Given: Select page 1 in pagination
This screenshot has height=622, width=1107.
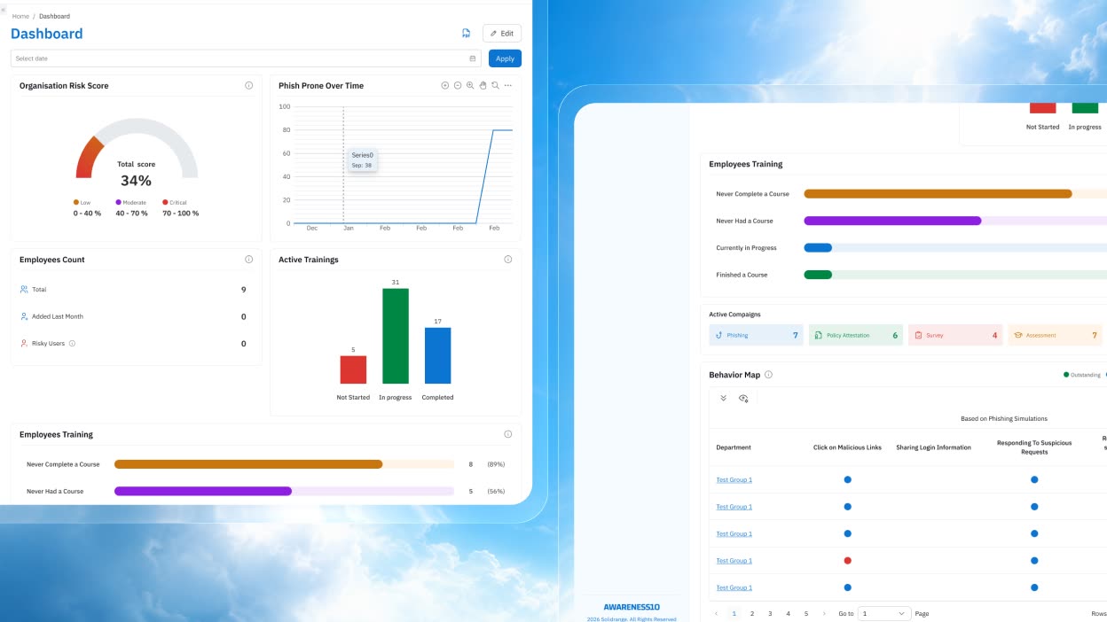Looking at the screenshot, I should [x=734, y=613].
